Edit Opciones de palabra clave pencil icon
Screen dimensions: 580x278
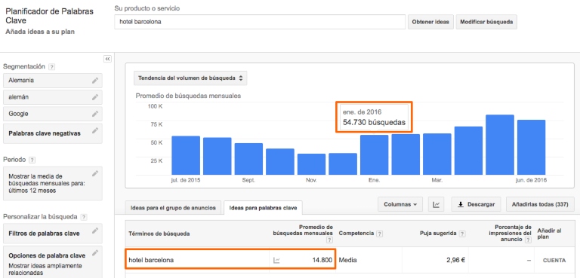click(95, 253)
